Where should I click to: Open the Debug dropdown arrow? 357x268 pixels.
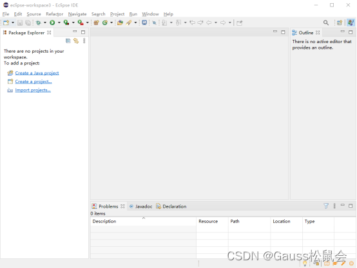pos(45,22)
